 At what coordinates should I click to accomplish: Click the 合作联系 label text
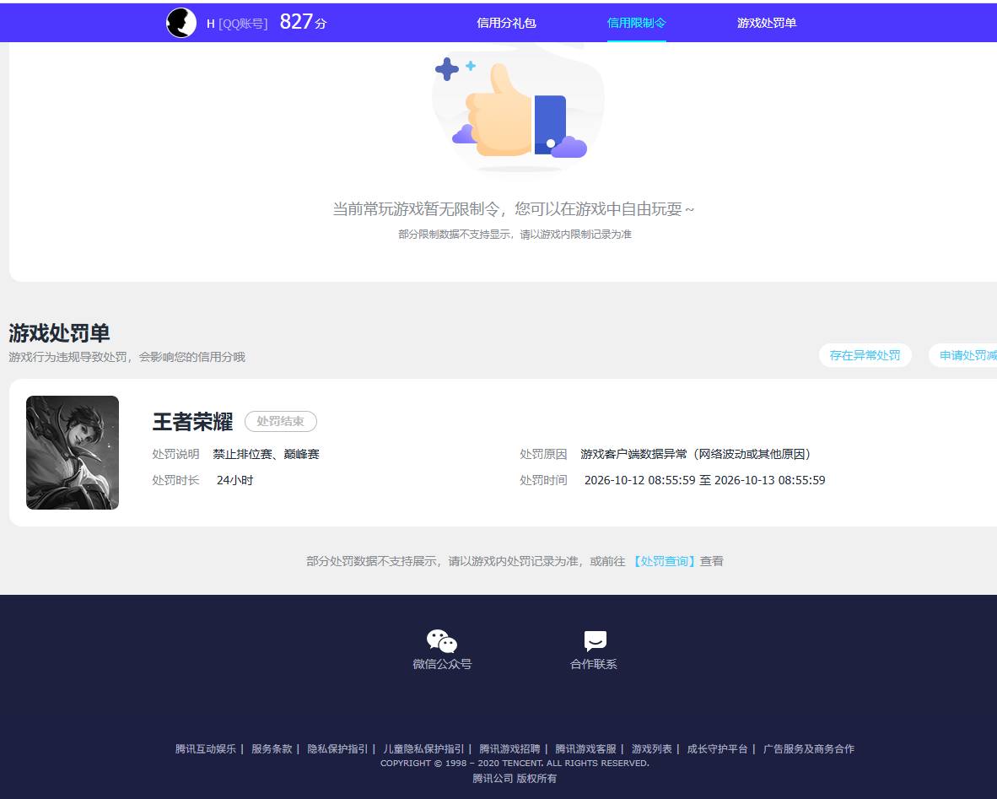(x=594, y=664)
